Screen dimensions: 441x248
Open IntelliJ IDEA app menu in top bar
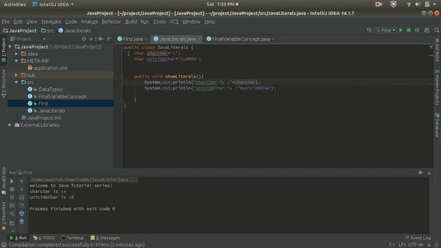[x=53, y=4]
